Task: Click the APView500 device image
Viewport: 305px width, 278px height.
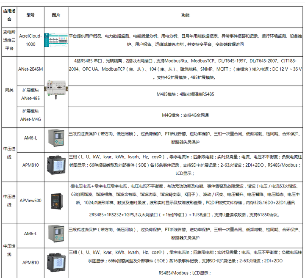Action: 57,201
